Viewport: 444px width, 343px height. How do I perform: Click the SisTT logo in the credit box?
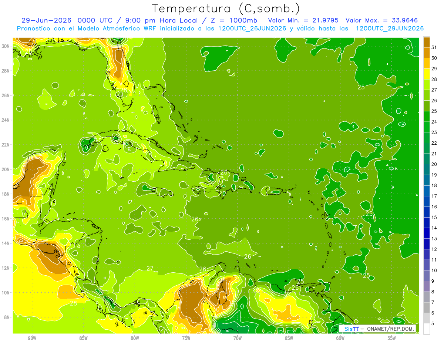pos(351,329)
